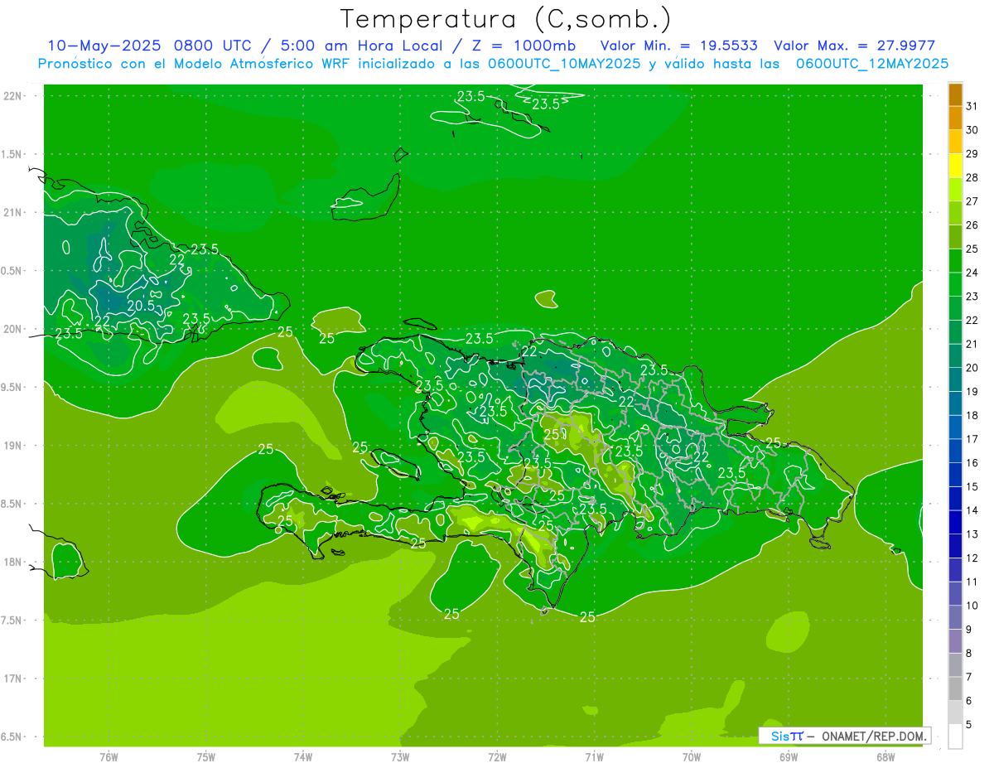Click the '73W' longitude axis label
The height and width of the screenshot is (768, 994).
tap(400, 756)
